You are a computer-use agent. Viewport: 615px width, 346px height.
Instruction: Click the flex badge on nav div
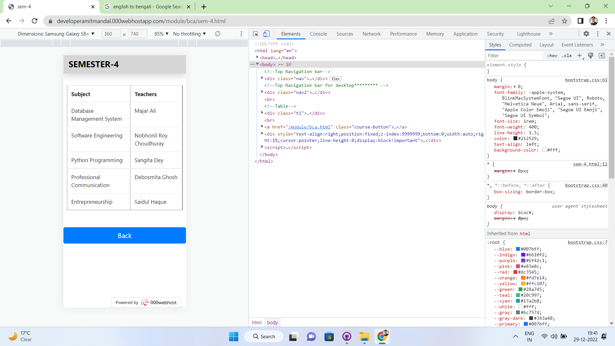tap(335, 79)
